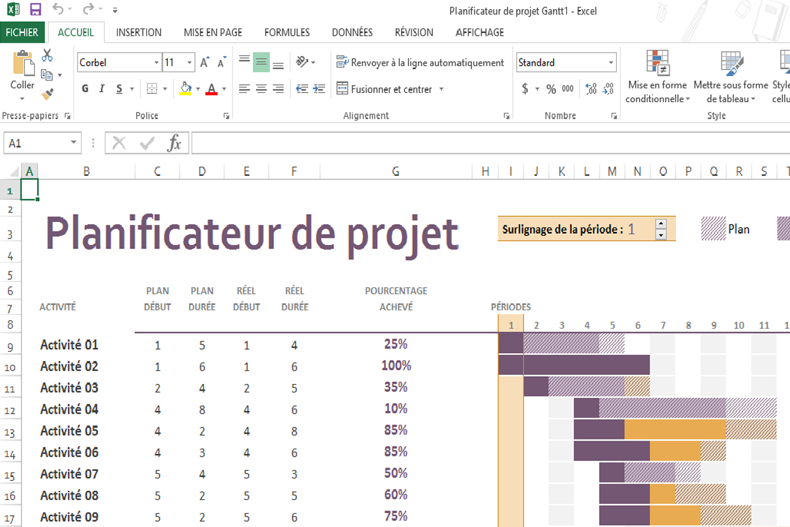Open the FORMULES ribbon tab

coord(287,32)
